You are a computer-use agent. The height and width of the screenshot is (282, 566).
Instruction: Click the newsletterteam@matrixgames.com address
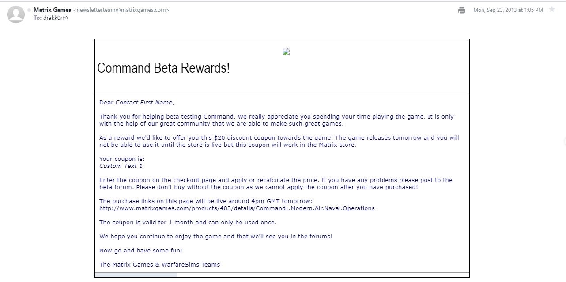click(121, 10)
